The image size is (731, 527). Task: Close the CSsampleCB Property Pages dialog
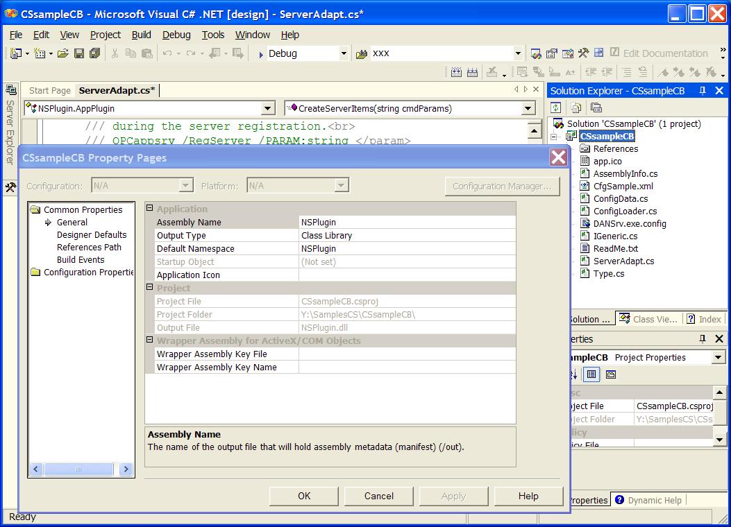point(558,157)
